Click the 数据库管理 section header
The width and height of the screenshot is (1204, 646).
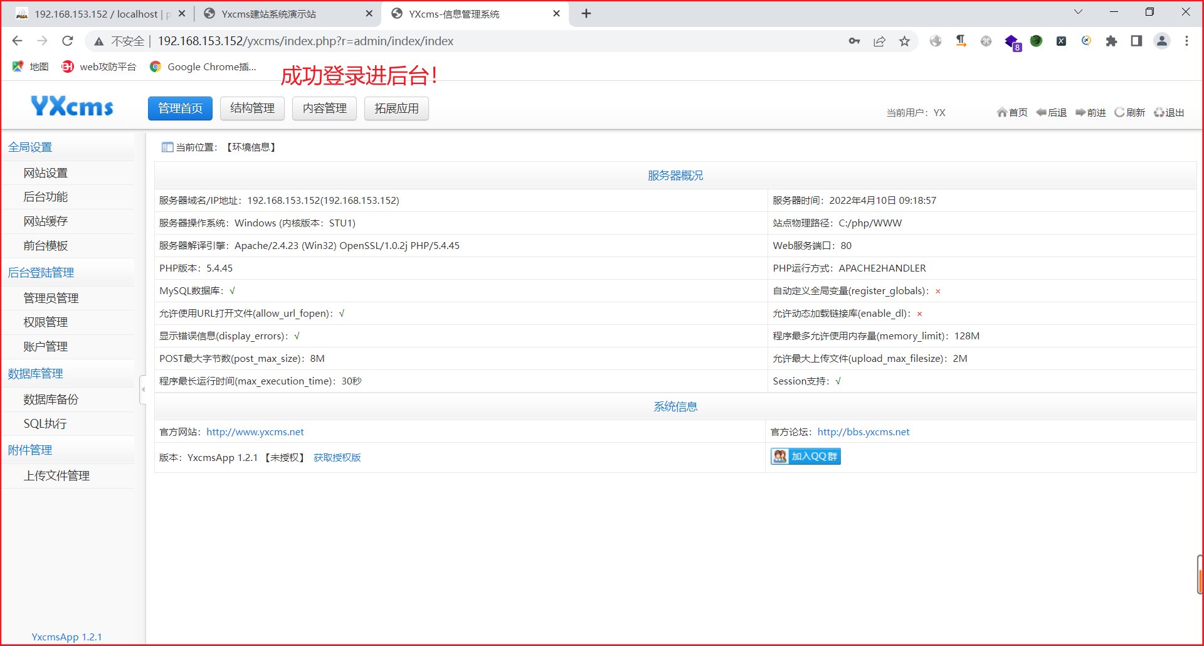35,374
